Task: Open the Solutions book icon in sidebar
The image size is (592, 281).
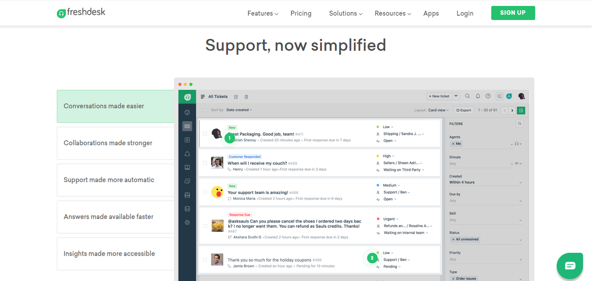Action: click(187, 168)
